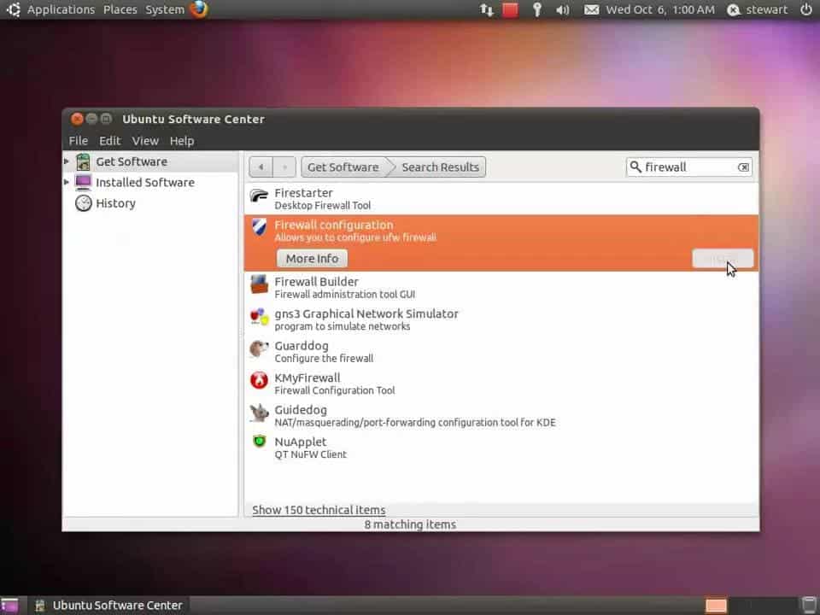This screenshot has height=615, width=820.
Task: Open the network connection indicator
Action: (486, 10)
